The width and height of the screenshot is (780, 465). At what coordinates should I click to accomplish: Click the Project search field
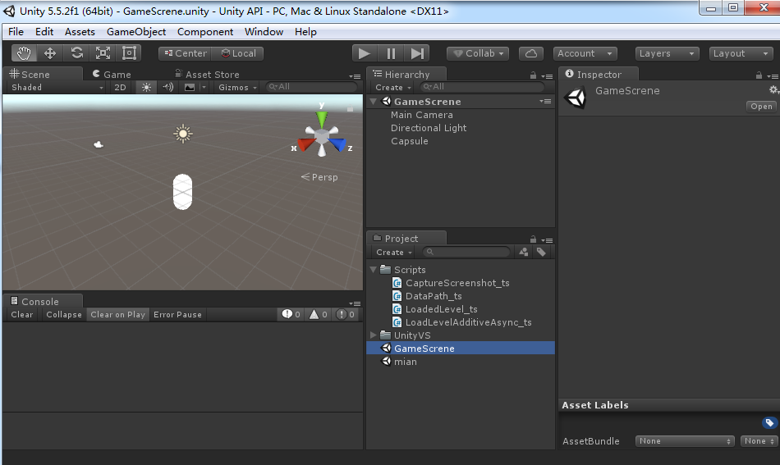pyautogui.click(x=466, y=252)
